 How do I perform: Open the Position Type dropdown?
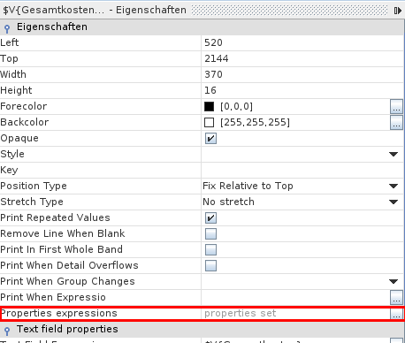pos(394,186)
